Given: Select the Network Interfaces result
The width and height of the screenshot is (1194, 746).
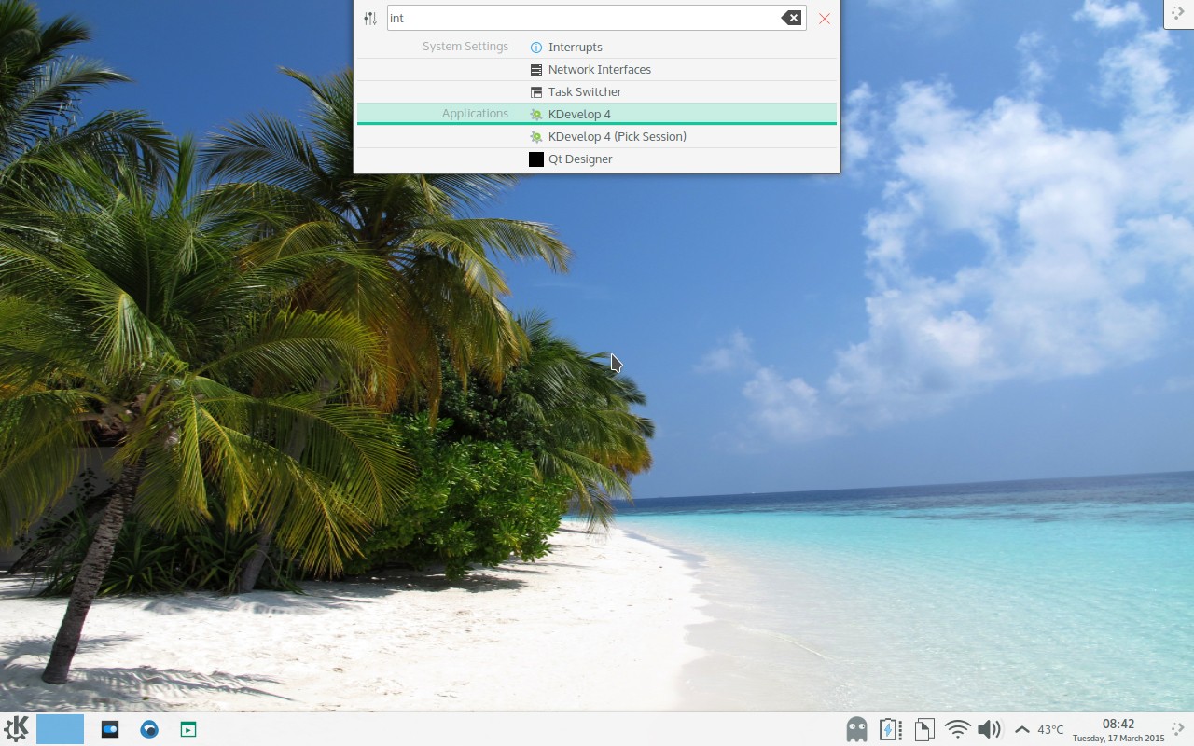Looking at the screenshot, I should coord(599,69).
